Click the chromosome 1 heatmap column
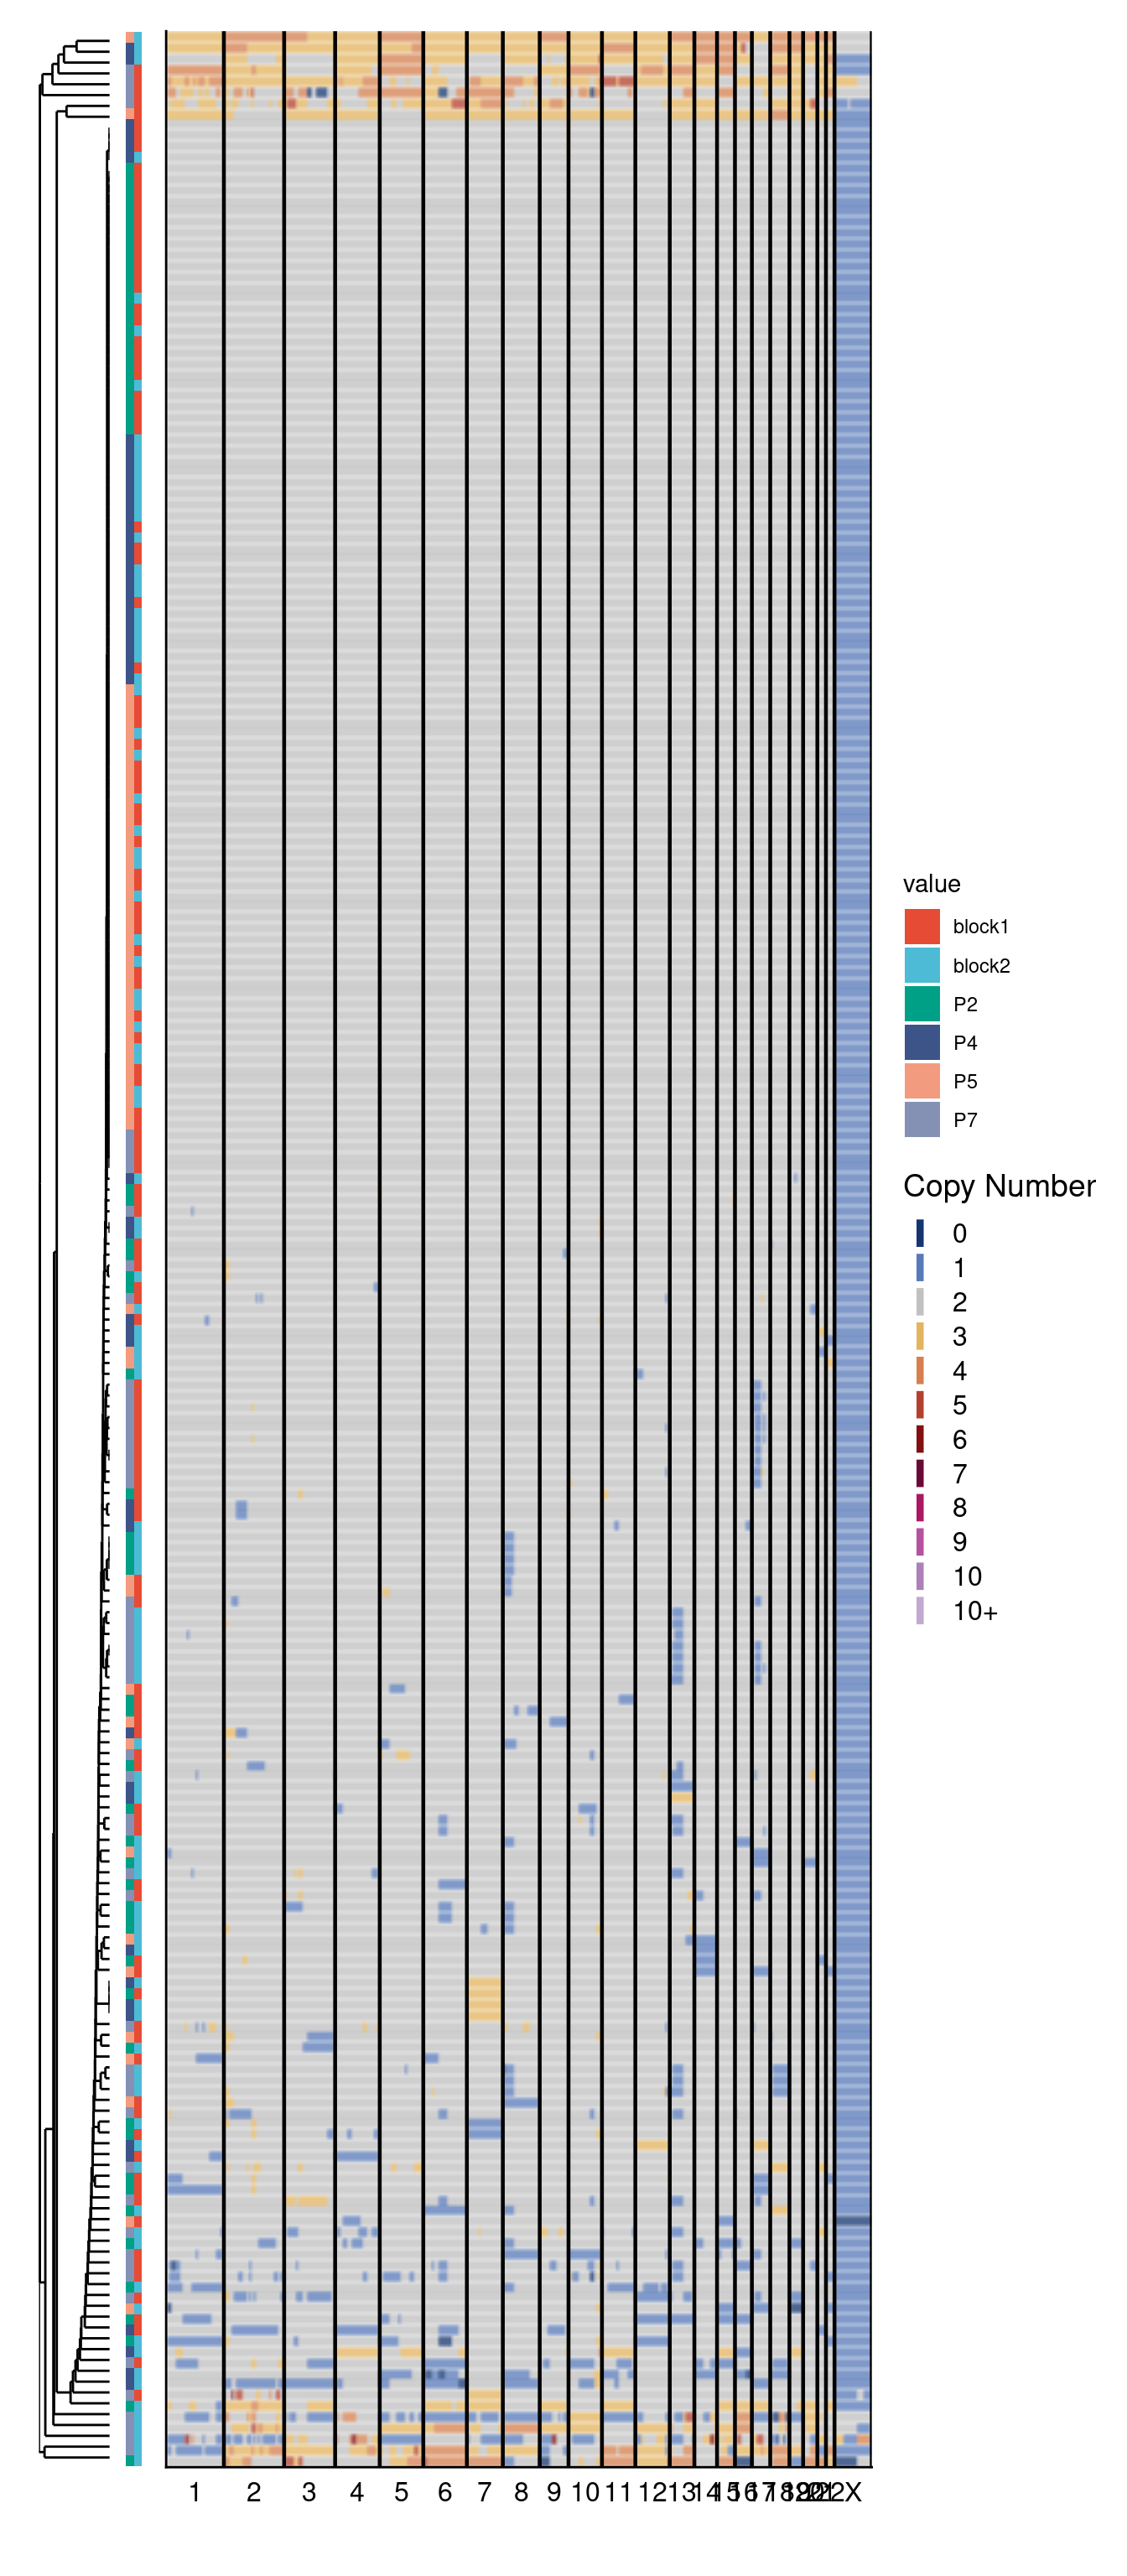This screenshot has height=2576, width=1127. coord(195,1248)
